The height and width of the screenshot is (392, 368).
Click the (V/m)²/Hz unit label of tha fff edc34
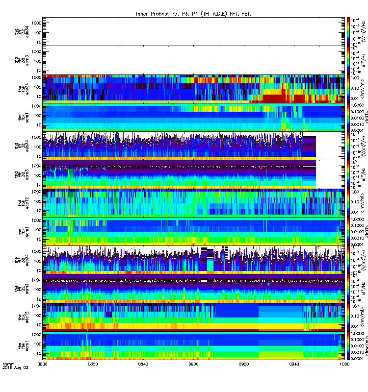coord(364,30)
